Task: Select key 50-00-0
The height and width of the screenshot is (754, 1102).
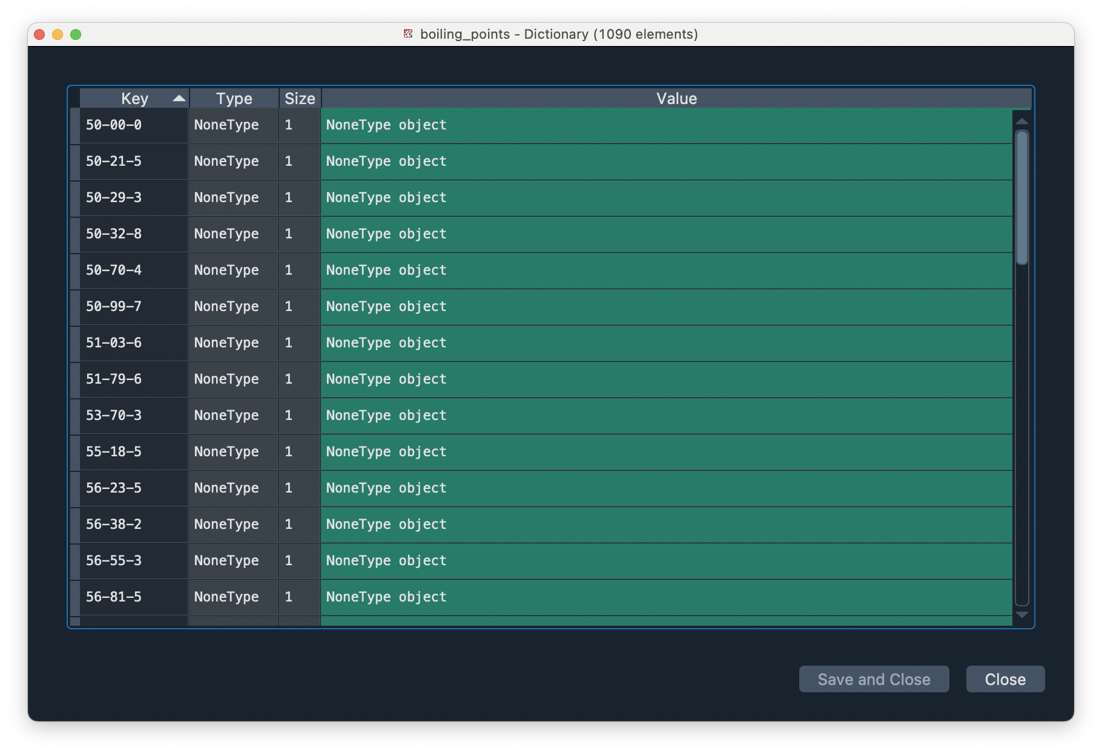Action: pos(134,125)
